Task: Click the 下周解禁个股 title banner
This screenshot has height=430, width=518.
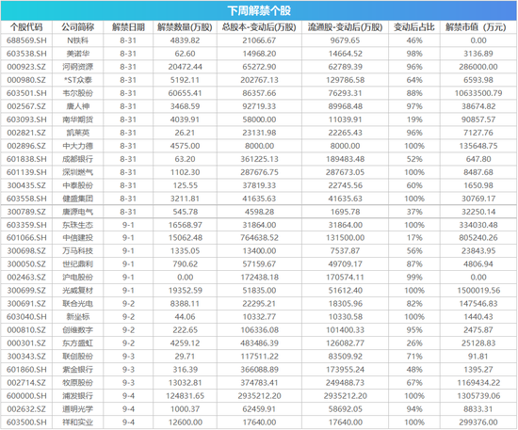Action: coord(259,10)
